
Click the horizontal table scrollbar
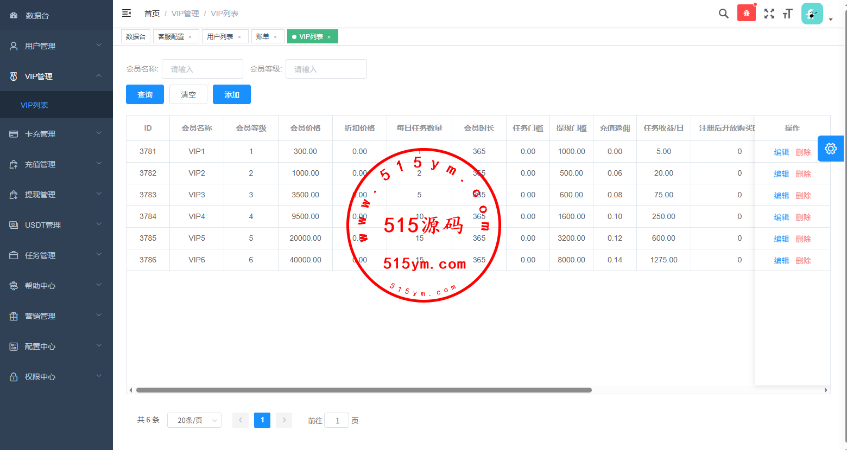(x=364, y=390)
